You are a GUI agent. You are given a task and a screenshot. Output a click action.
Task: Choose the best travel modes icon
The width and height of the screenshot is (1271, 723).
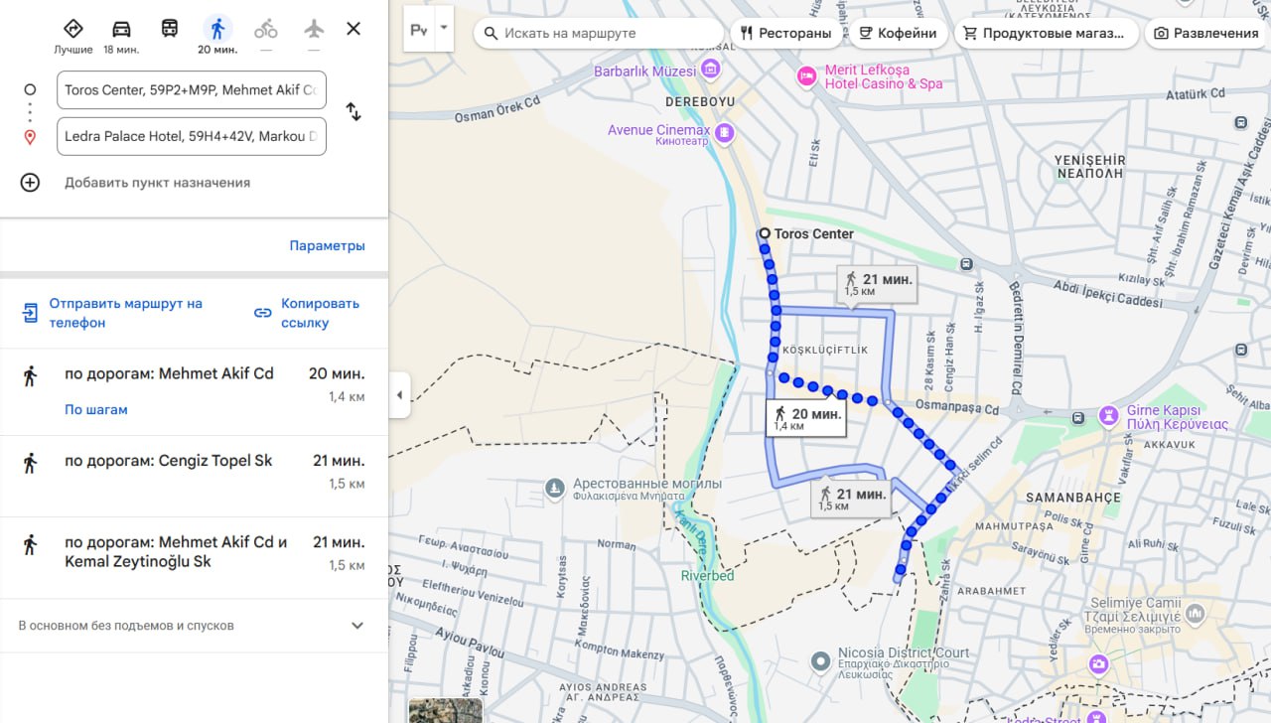point(73,30)
